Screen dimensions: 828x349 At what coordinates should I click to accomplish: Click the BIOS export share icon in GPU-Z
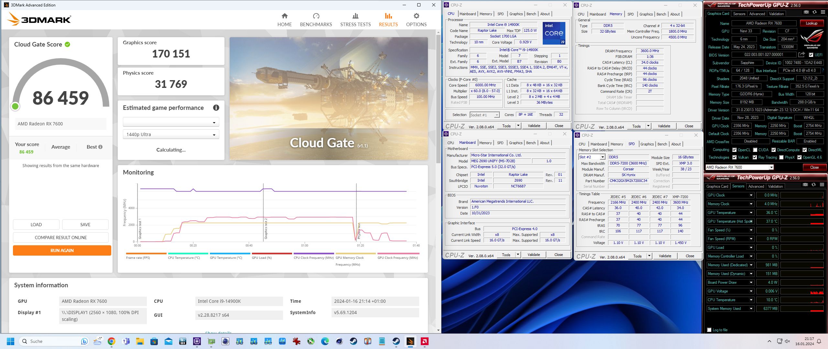[801, 55]
